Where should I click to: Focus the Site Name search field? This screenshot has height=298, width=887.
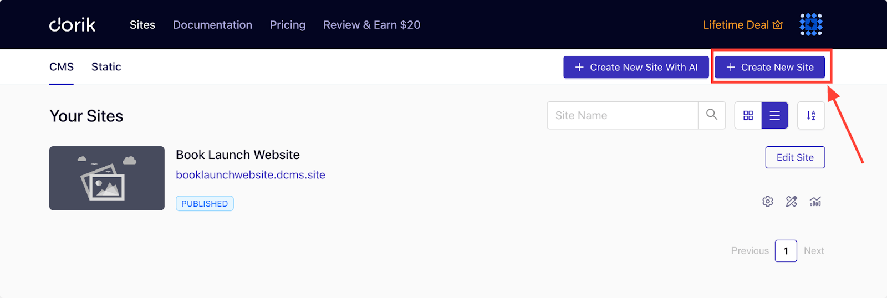(x=623, y=115)
